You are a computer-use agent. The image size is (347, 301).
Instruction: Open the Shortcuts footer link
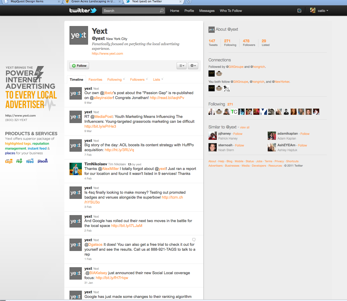click(292, 161)
